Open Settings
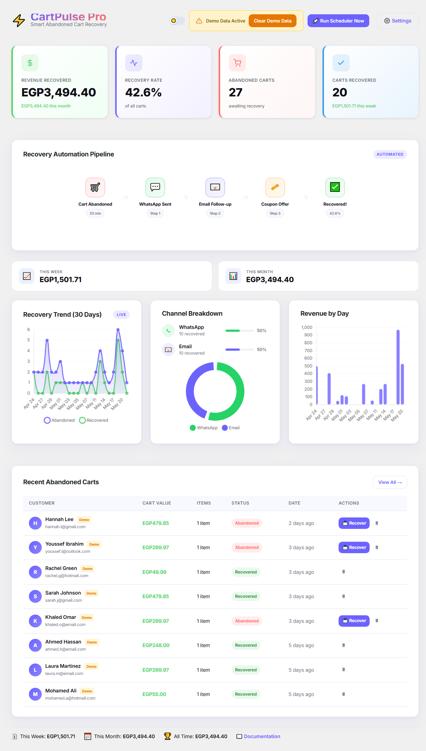This screenshot has width=426, height=751. tap(397, 21)
